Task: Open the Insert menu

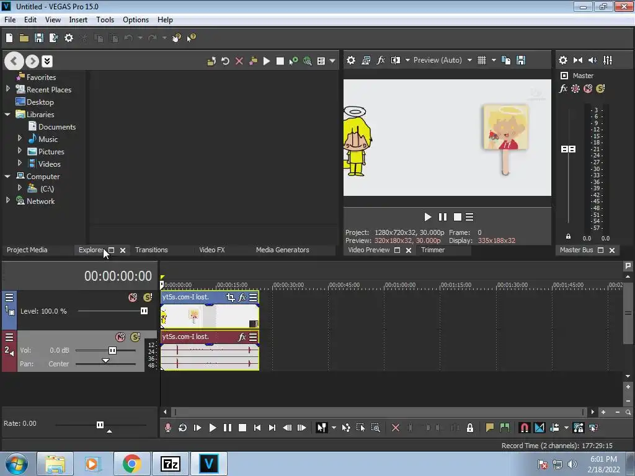Action: coord(78,20)
